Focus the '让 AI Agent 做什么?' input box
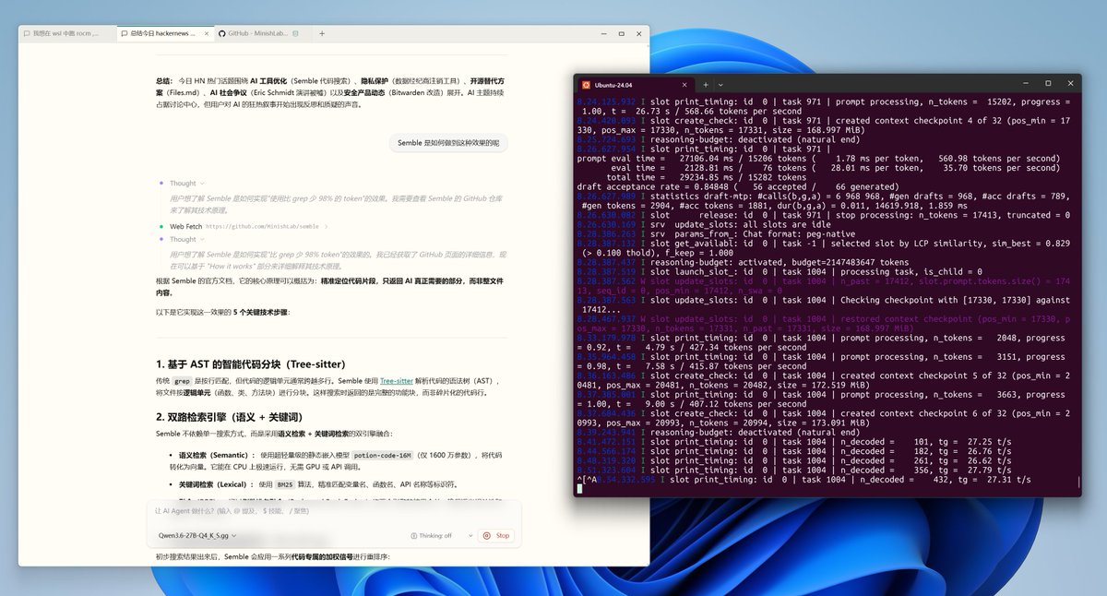 click(x=333, y=510)
